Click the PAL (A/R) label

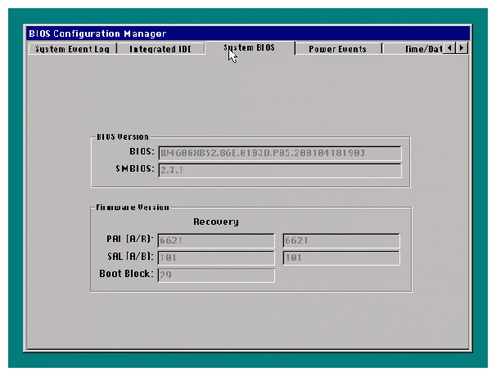130,239
